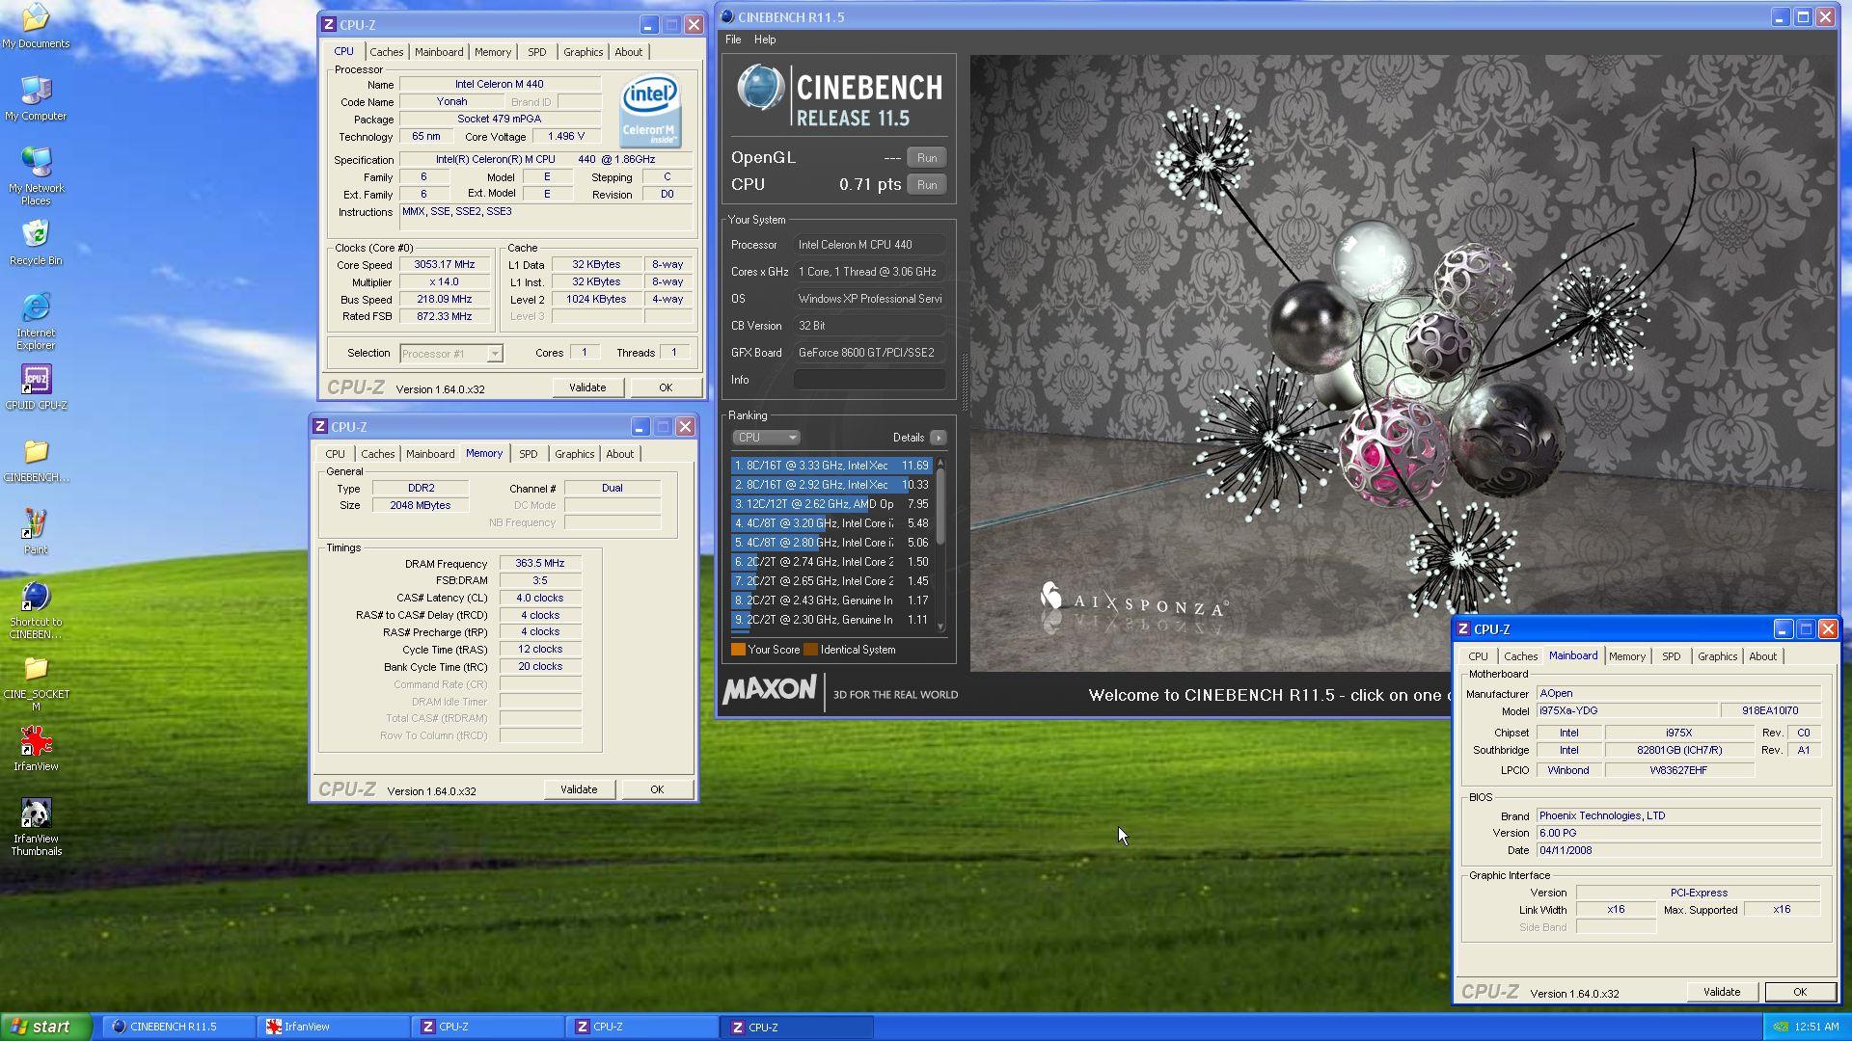The height and width of the screenshot is (1041, 1852).
Task: Launch IrfanView desktop icon
Action: coord(36,749)
